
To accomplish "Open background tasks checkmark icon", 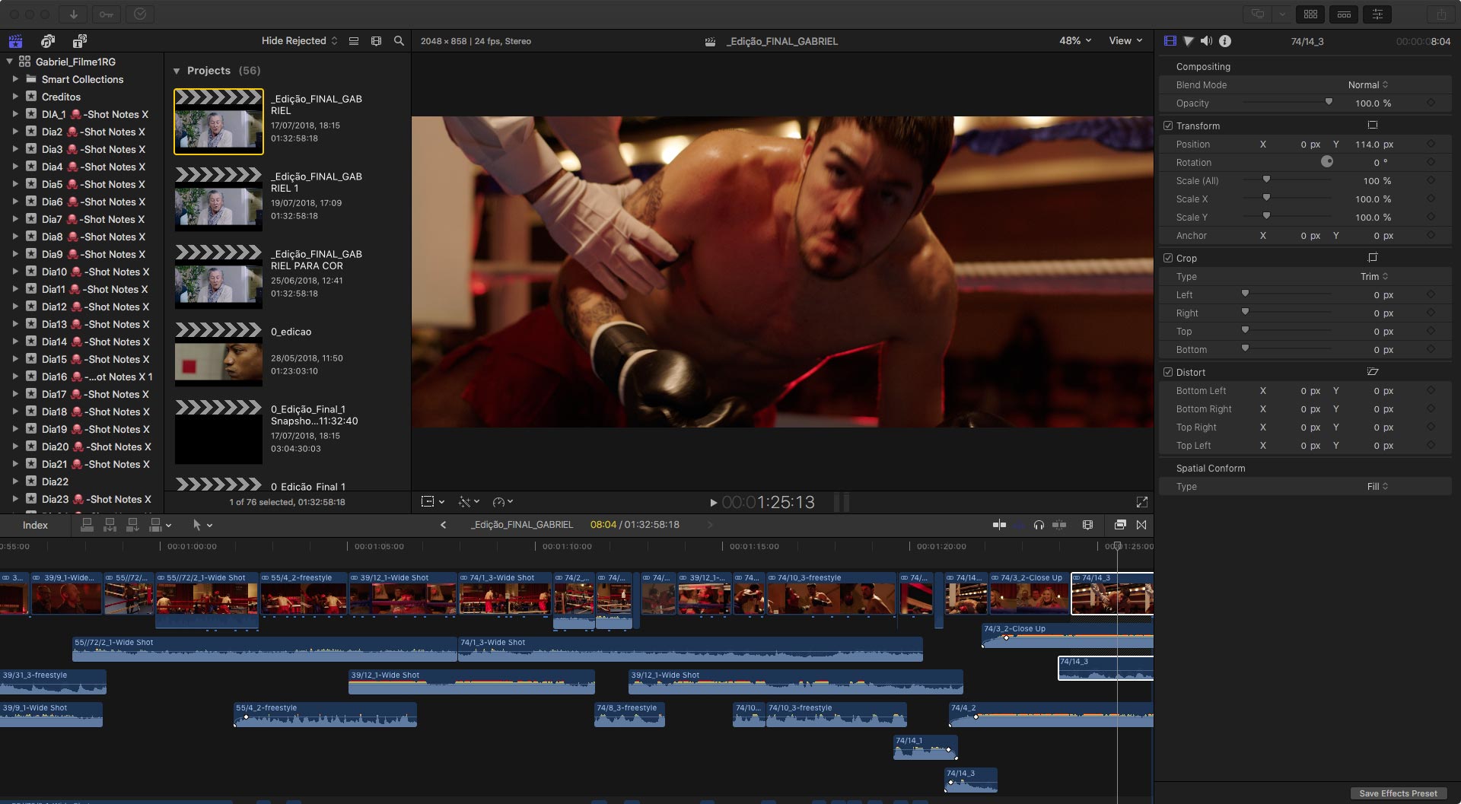I will [x=139, y=14].
